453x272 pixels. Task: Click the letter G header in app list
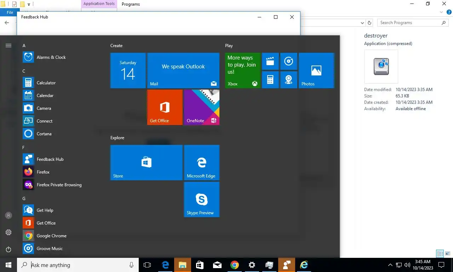click(x=24, y=199)
